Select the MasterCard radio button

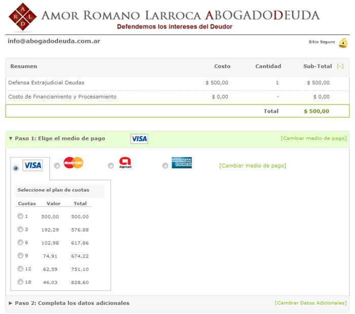click(x=57, y=166)
